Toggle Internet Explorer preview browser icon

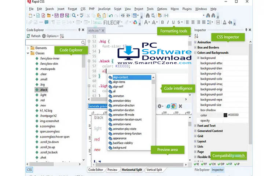(x=168, y=106)
